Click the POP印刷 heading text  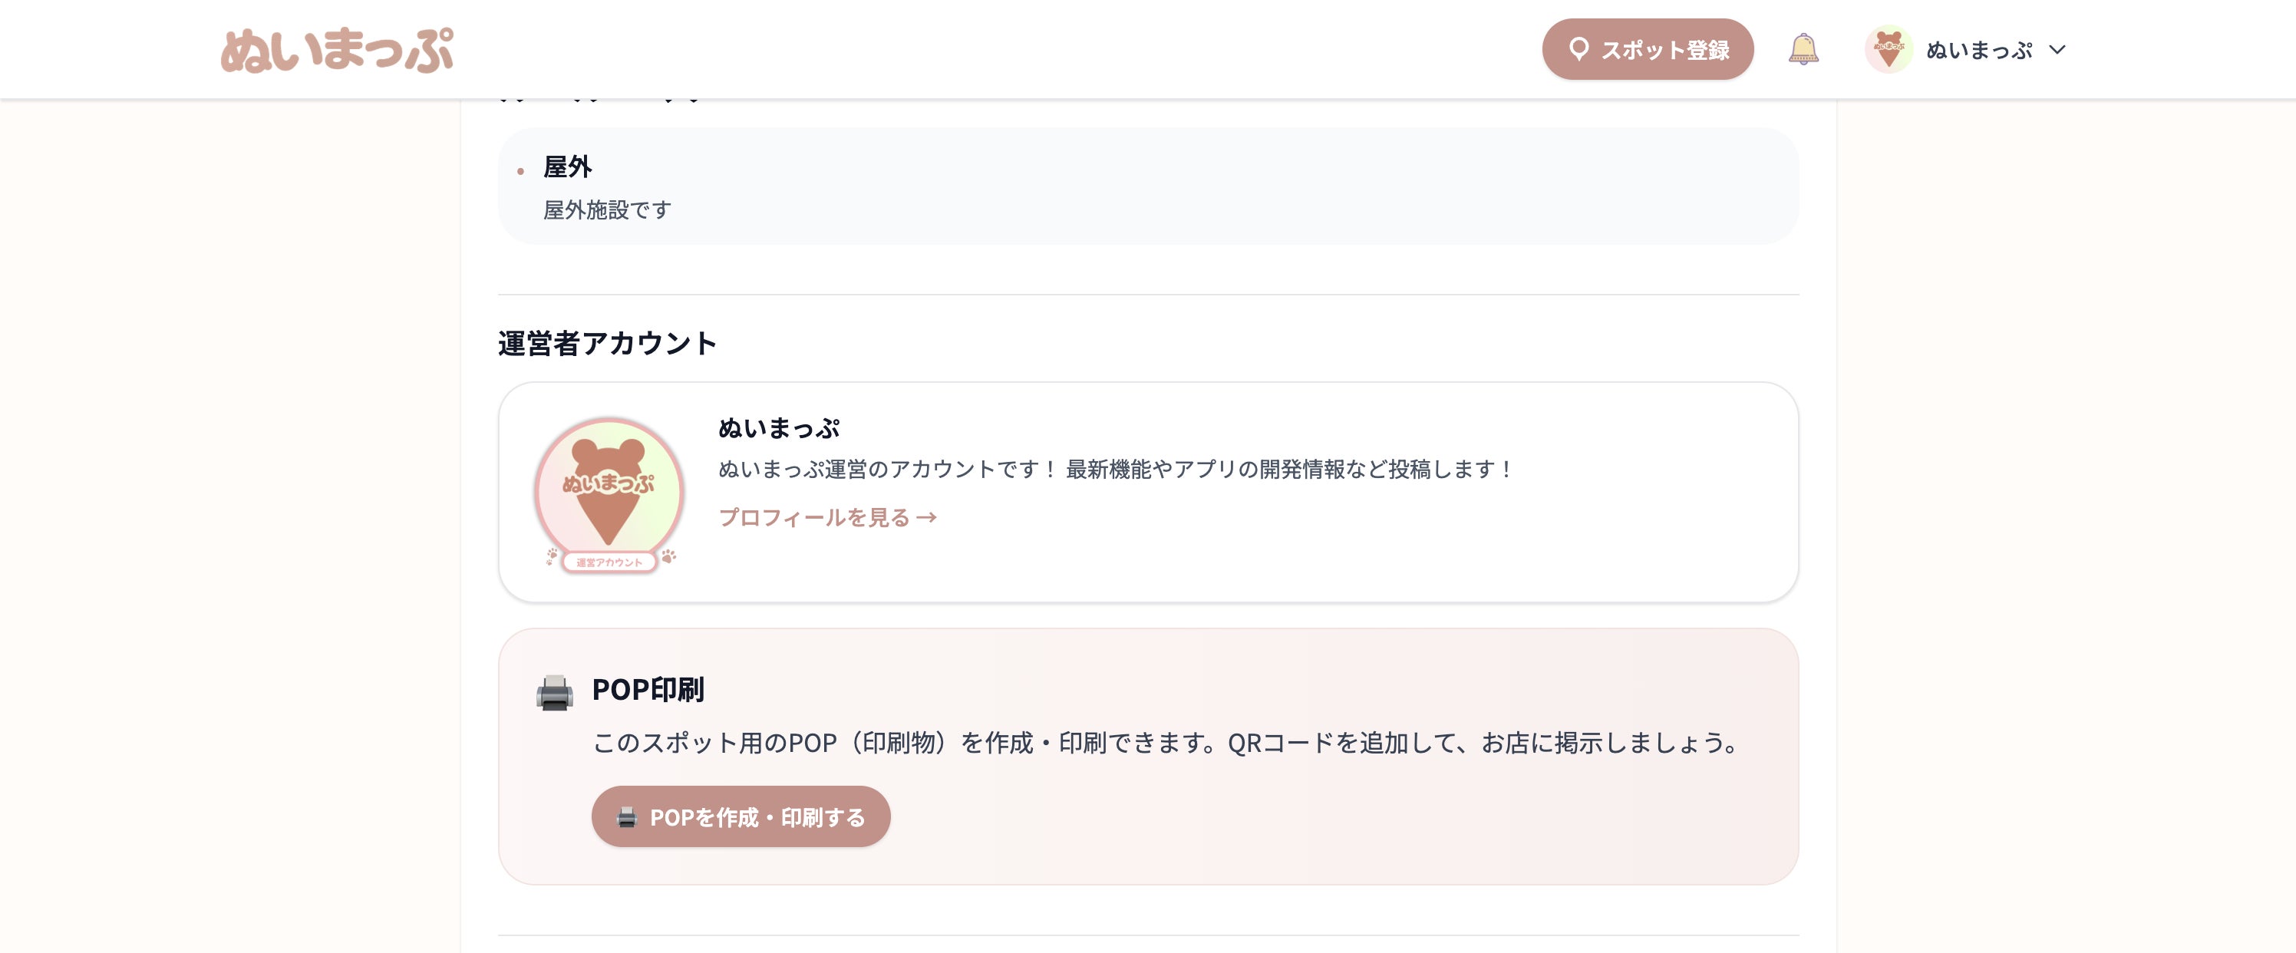point(648,689)
